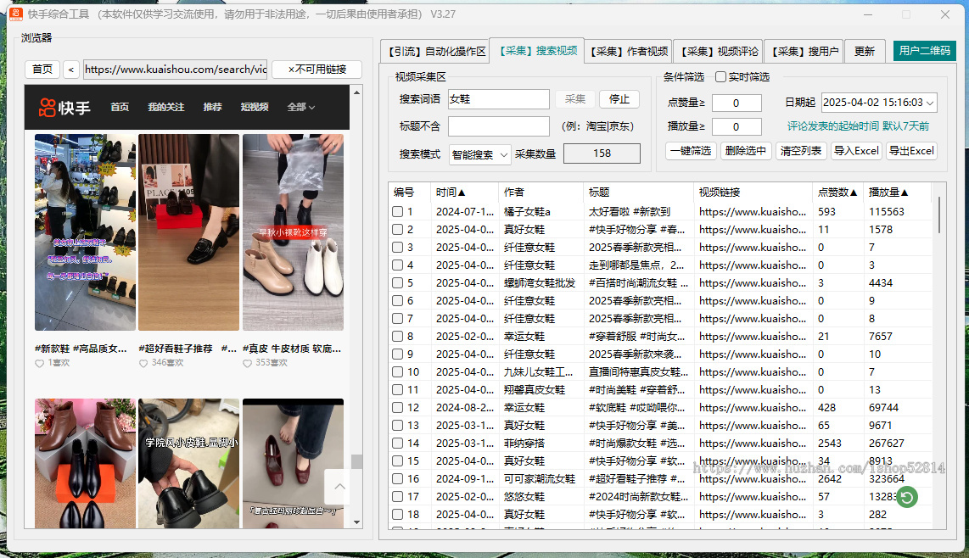Open the video thumbnail titled #超好看鞋子推荐
The height and width of the screenshot is (558, 969).
188,232
